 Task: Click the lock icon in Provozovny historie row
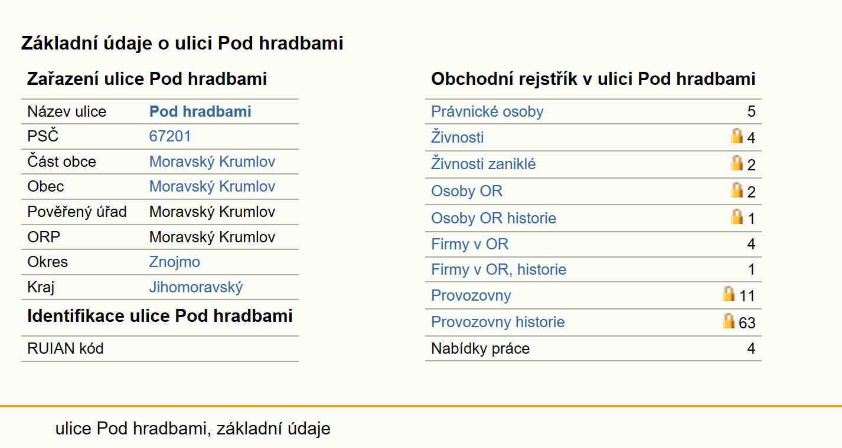coord(729,321)
